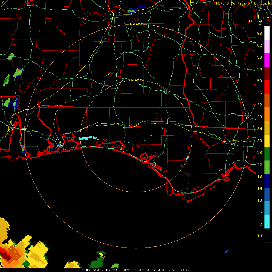Image resolution: width=272 pixels, height=272 pixels.
Task: Click the 42 legend value label
Action: 260,105
